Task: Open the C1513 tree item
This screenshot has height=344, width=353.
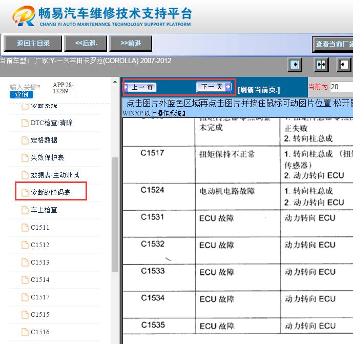Action: pyautogui.click(x=40, y=262)
